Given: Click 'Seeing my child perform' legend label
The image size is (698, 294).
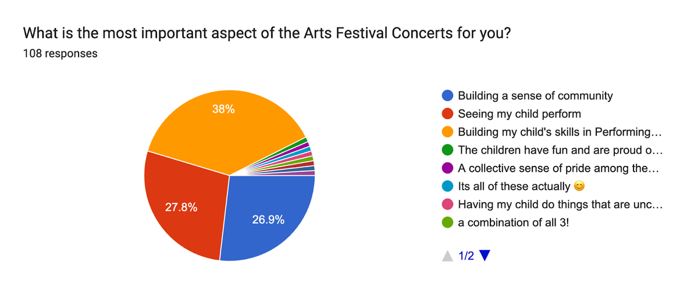Looking at the screenshot, I should click(519, 114).
